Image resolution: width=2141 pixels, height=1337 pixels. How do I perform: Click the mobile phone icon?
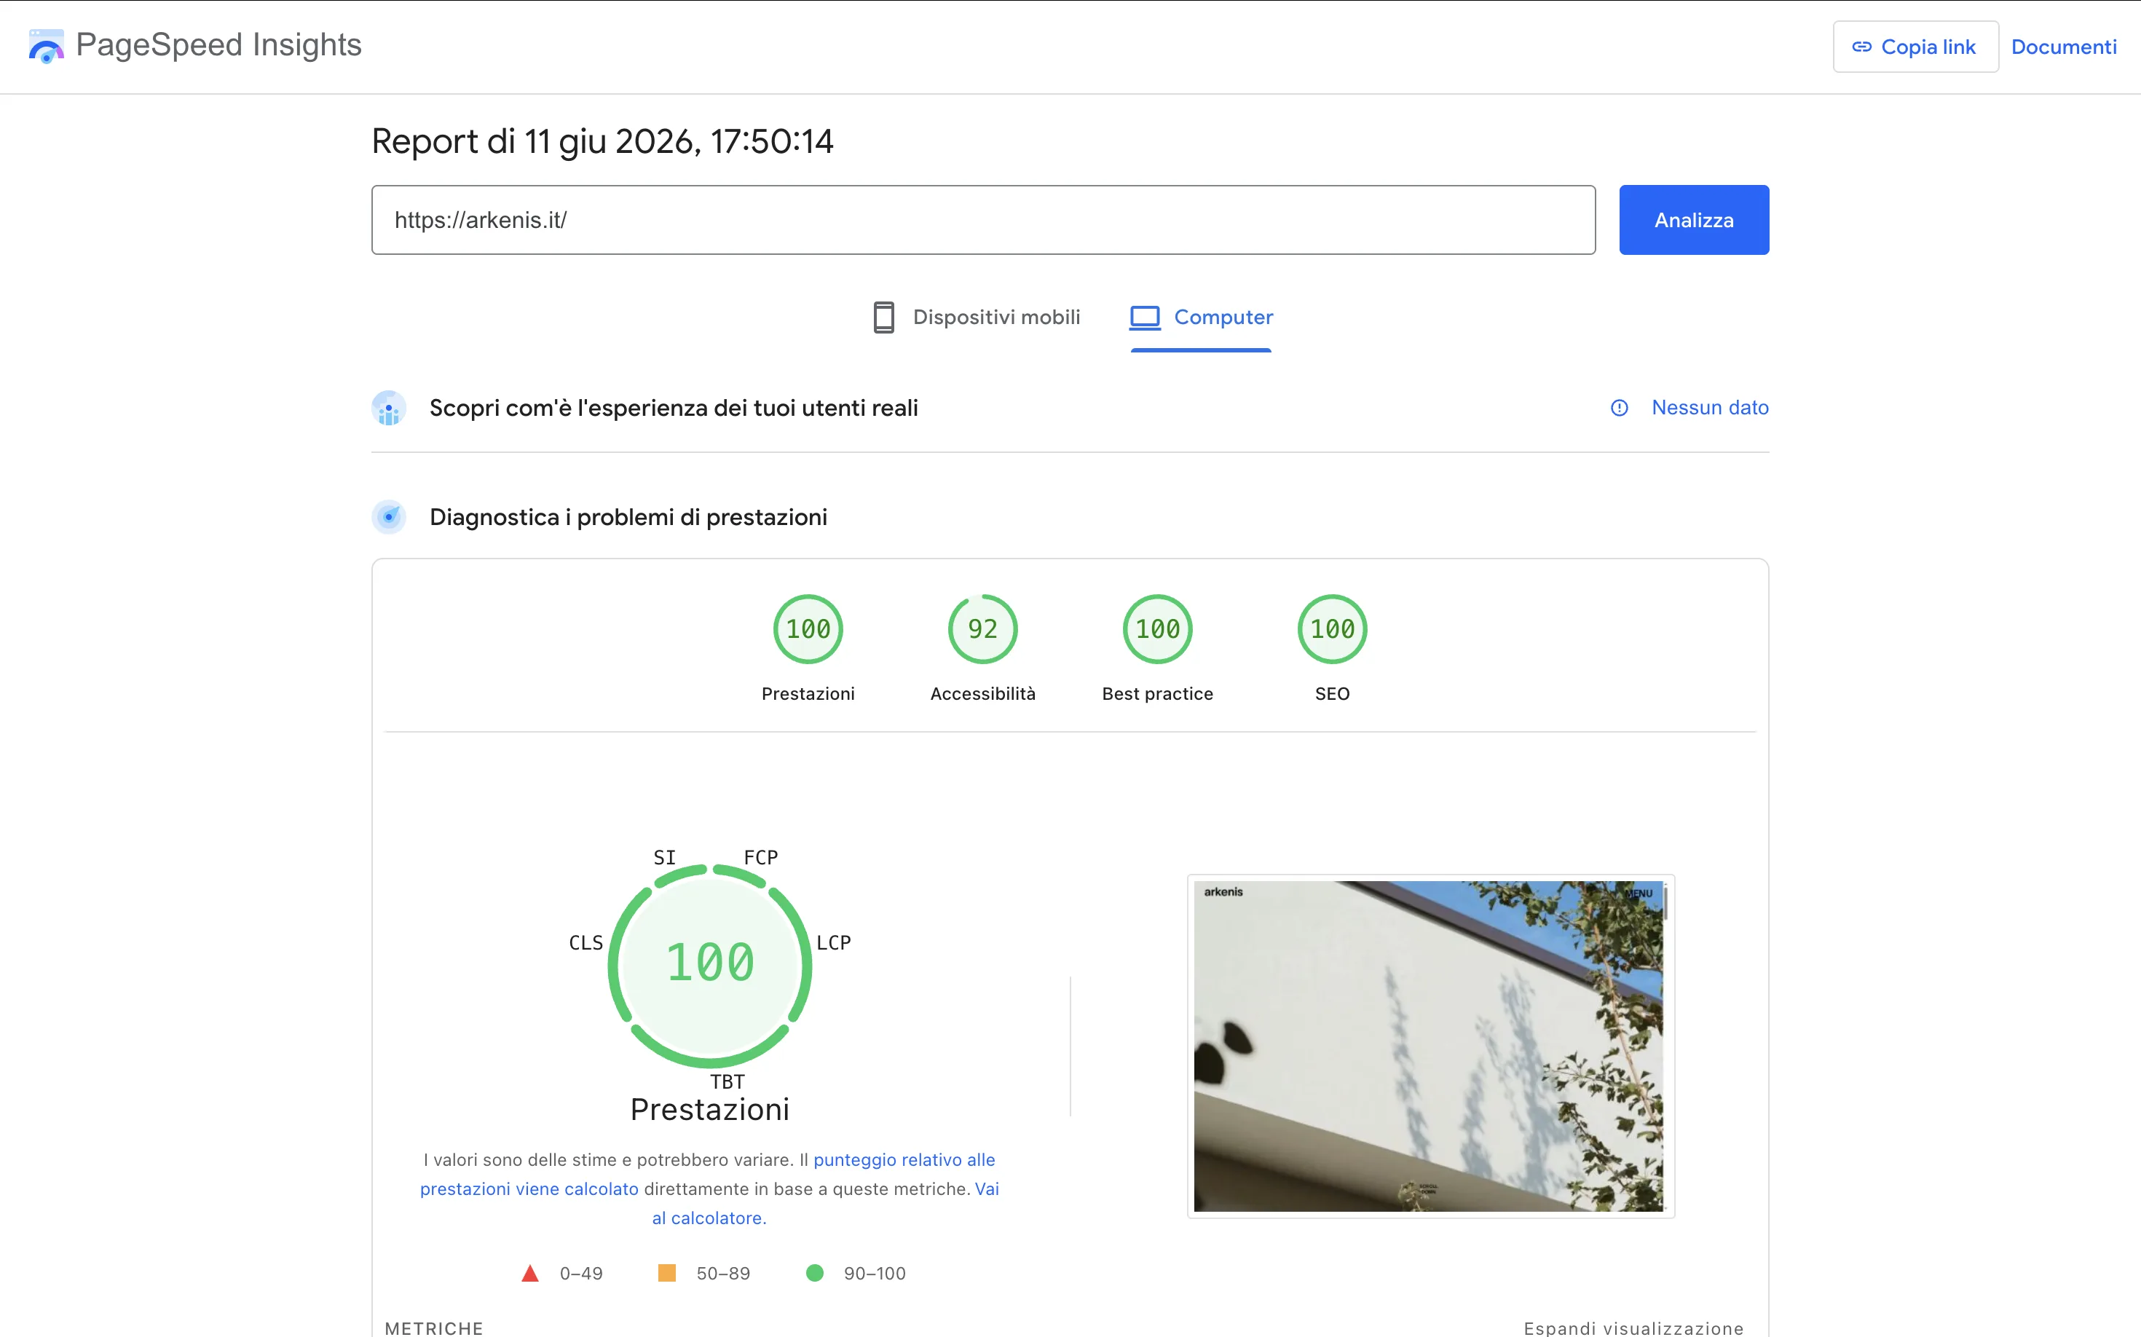coord(883,318)
